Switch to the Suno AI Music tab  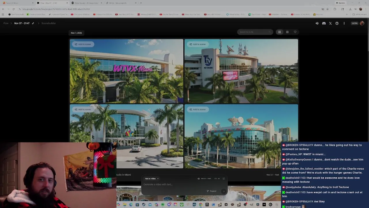pos(17,3)
